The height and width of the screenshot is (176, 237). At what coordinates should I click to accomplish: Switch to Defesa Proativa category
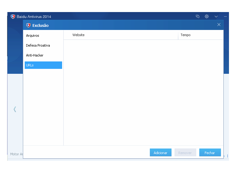[x=43, y=45]
